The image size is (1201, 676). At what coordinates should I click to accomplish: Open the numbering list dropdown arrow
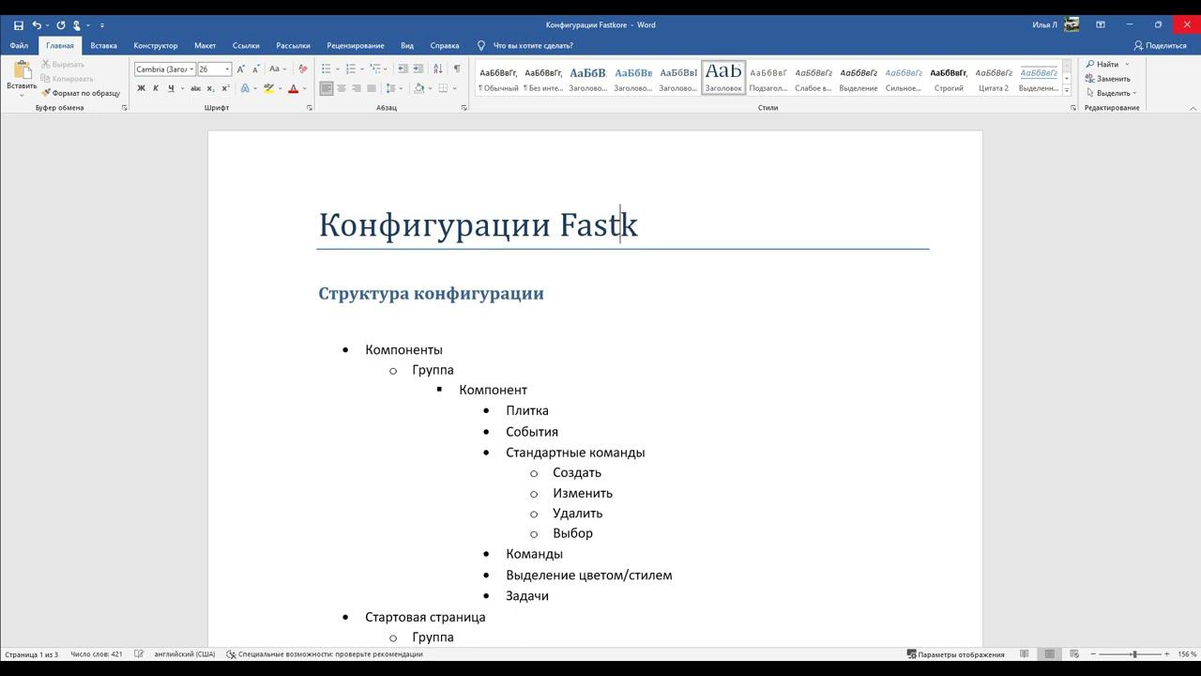(x=361, y=69)
